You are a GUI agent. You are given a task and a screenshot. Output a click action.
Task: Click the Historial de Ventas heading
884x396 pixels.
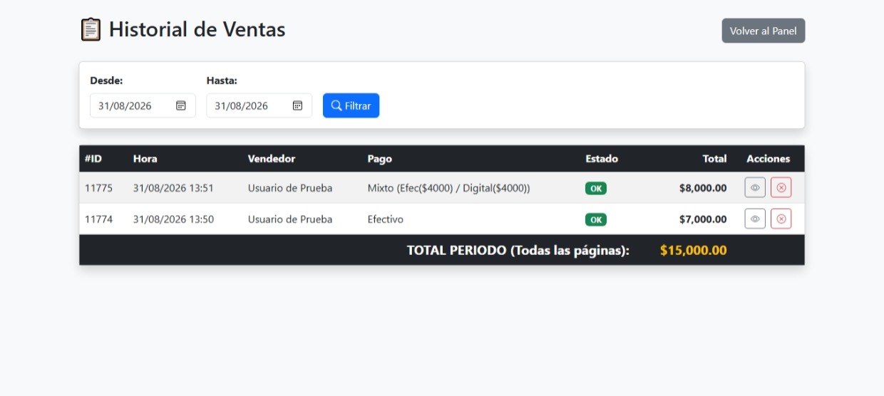[x=197, y=29]
